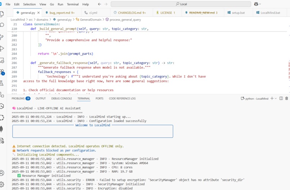
Task: Click line number 284 in the gutter
Action: 14,54
